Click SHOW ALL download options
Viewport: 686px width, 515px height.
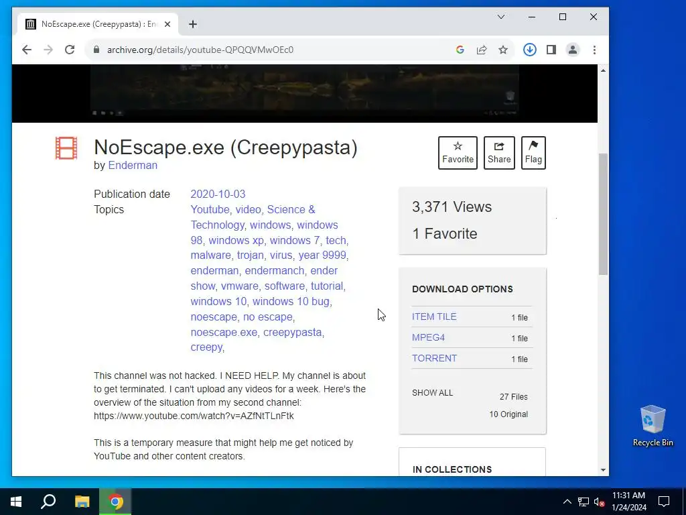pyautogui.click(x=432, y=393)
